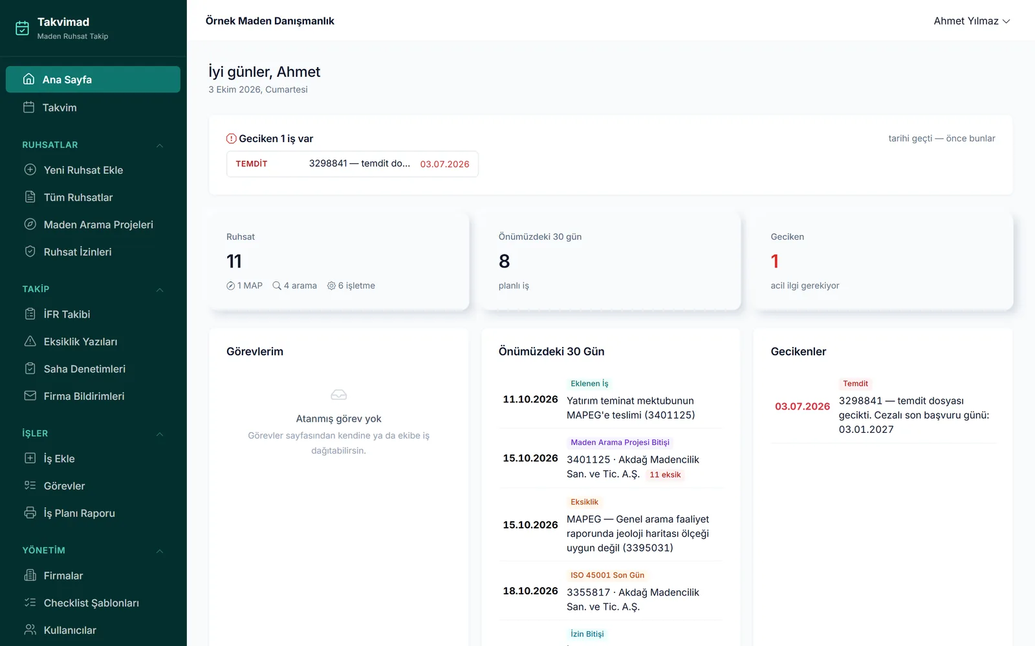Click the Firma Bildirimleri envelope icon
This screenshot has height=646, width=1035.
tap(30, 395)
